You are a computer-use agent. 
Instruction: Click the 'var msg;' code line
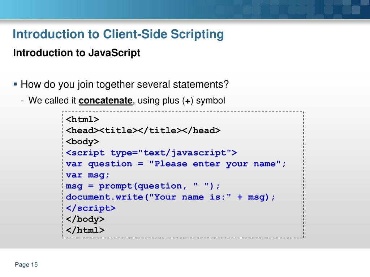tap(87, 175)
